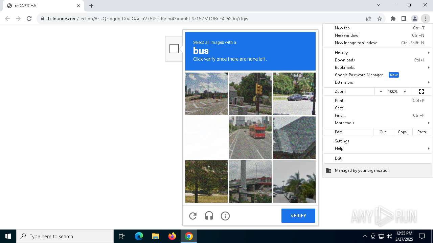Select the palm trees image tile
Image resolution: width=433 pixels, height=243 pixels.
(x=294, y=182)
